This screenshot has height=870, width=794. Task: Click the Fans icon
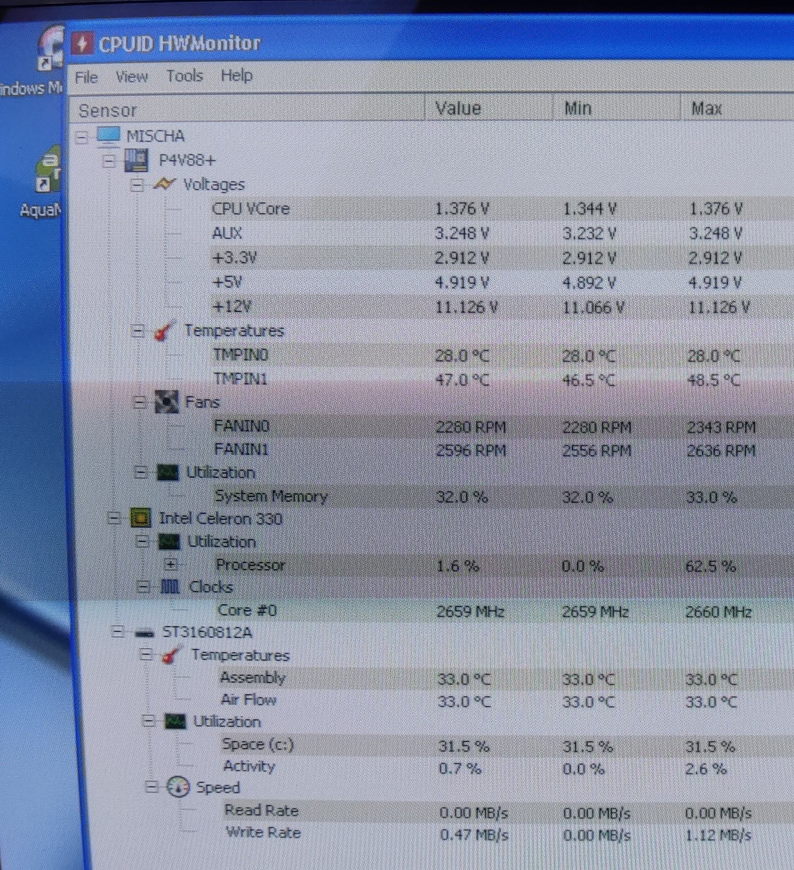(x=167, y=402)
